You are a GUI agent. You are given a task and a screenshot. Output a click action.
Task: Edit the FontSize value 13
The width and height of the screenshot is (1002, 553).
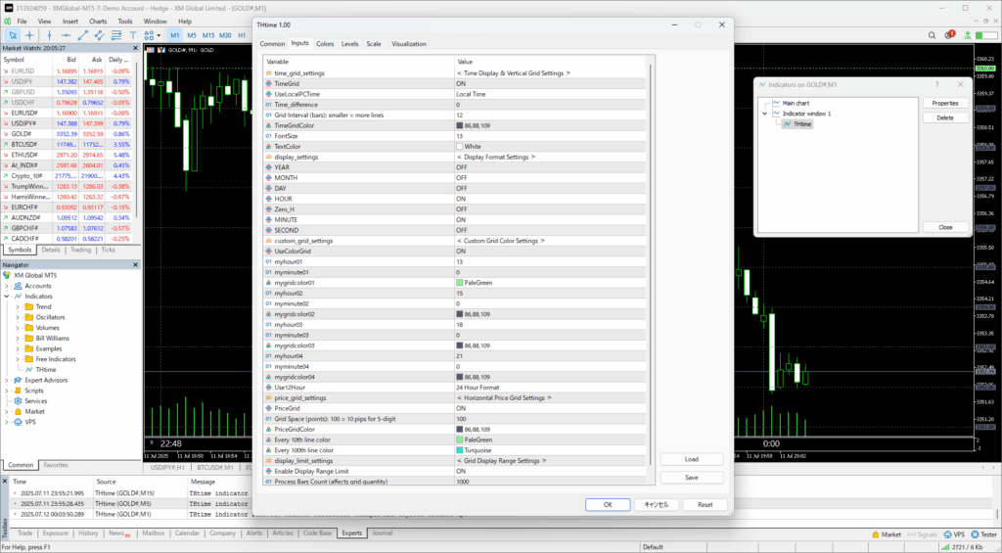point(550,136)
